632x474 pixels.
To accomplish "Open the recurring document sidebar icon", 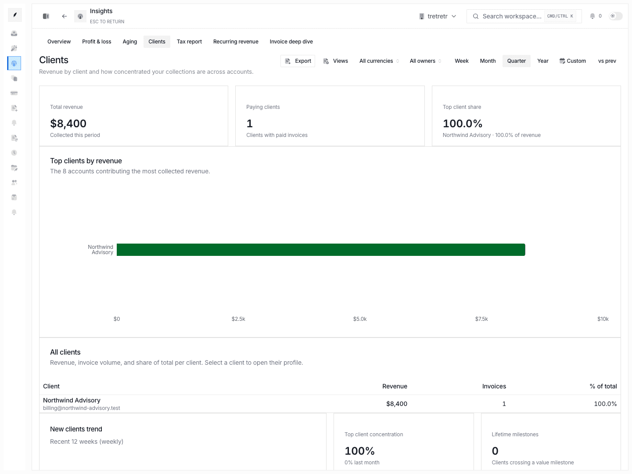I will click(14, 138).
